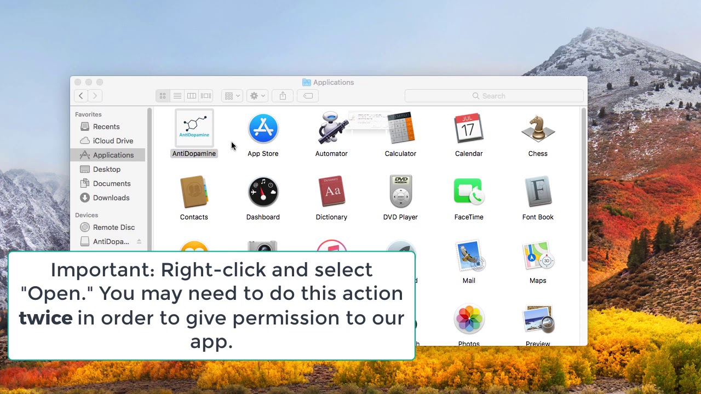
Task: Select the AntiDopamine app icon
Action: tap(194, 129)
